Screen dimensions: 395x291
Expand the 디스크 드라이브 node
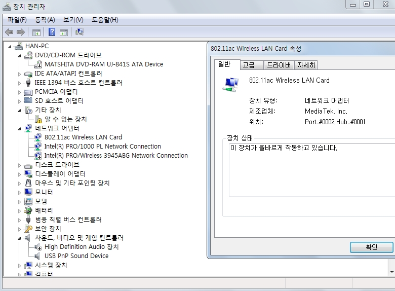click(19, 165)
